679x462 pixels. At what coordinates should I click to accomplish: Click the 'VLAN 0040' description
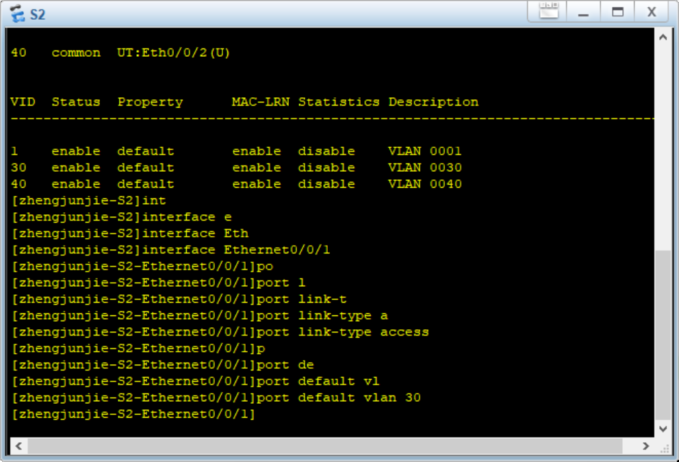coord(425,184)
